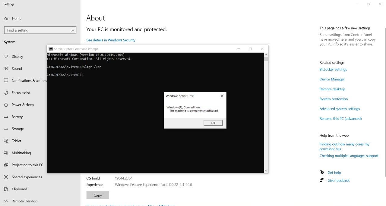Viewport: 386px width, 206px height.
Task: Click the Battery icon in sidebar
Action: click(x=6, y=117)
